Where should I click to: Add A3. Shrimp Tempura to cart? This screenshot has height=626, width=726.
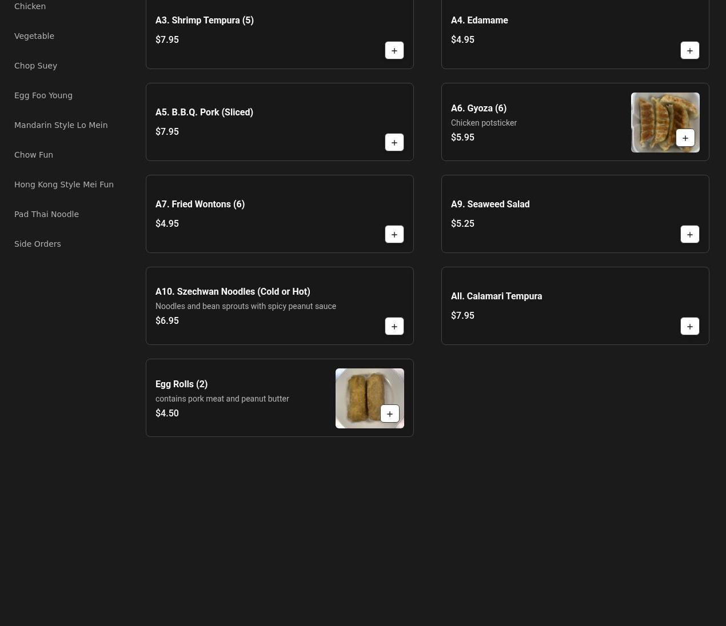point(394,50)
